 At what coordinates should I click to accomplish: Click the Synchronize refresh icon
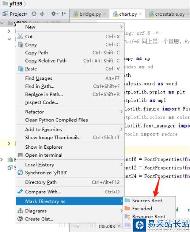(20, 173)
